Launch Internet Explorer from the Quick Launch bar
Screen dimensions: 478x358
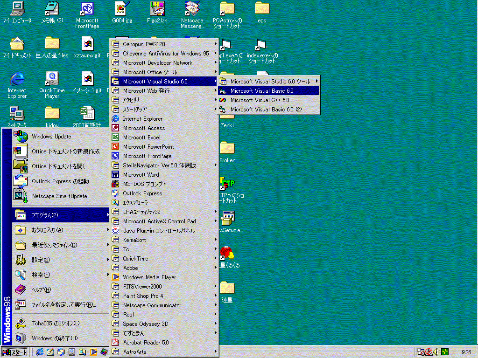click(40, 352)
